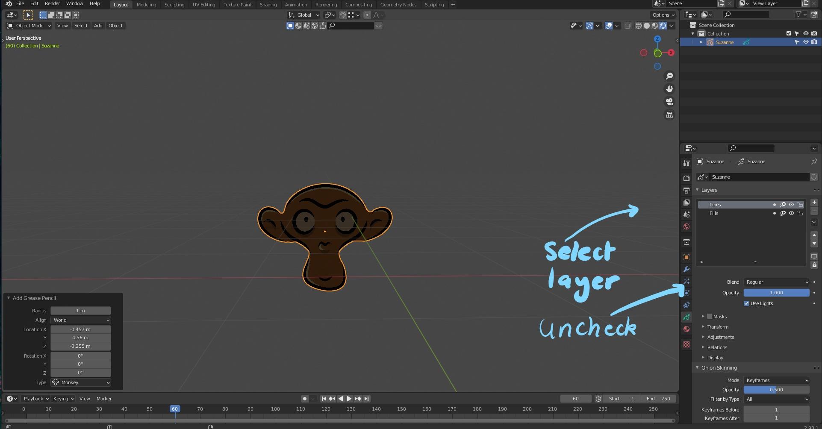
Task: Open the View Layer properties tab
Action: 686,203
